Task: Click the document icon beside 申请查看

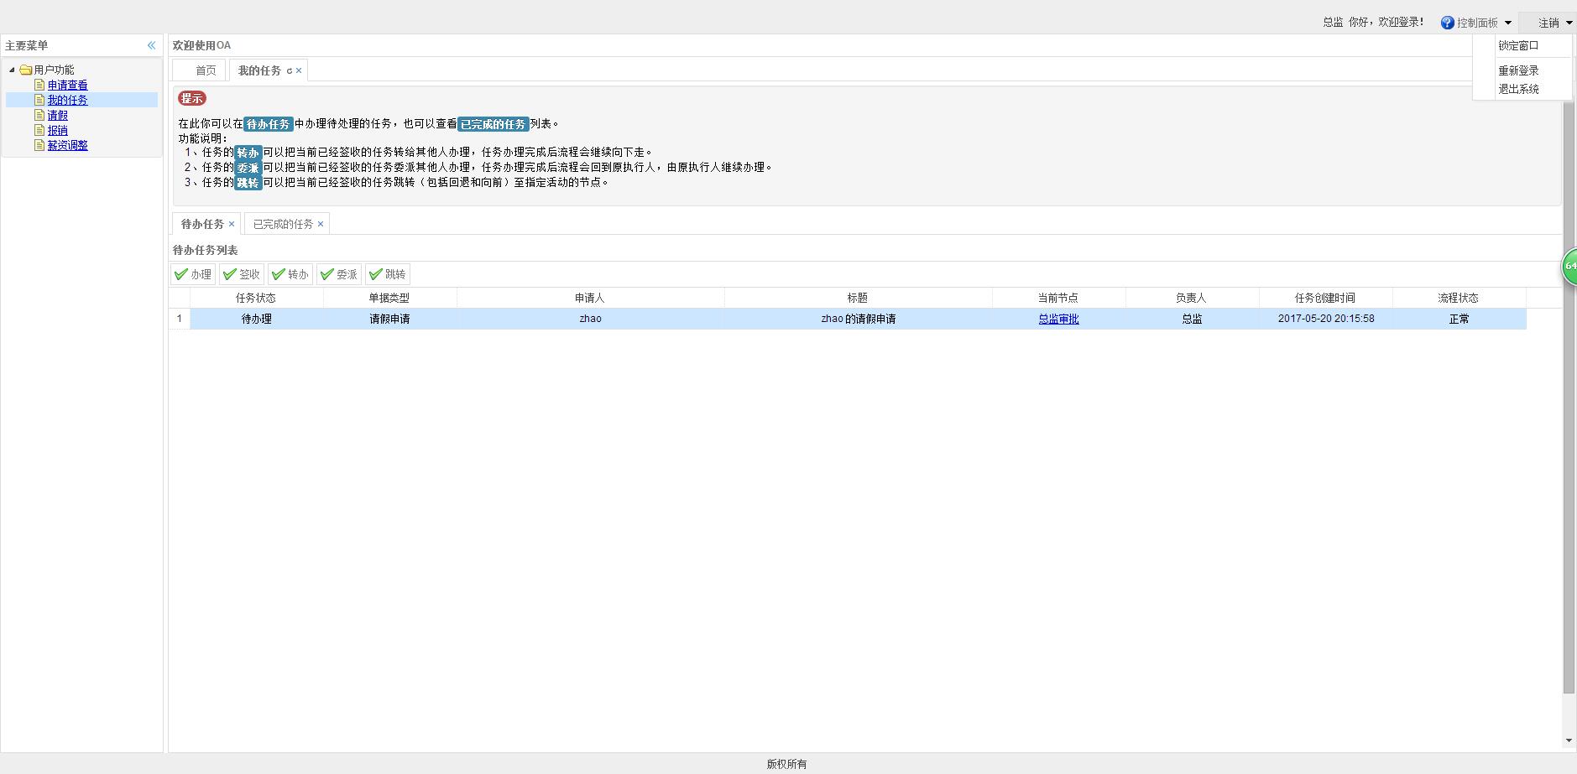Action: [x=39, y=85]
